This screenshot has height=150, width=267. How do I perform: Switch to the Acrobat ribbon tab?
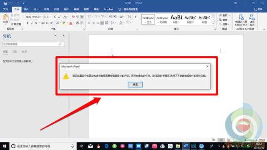108,9
